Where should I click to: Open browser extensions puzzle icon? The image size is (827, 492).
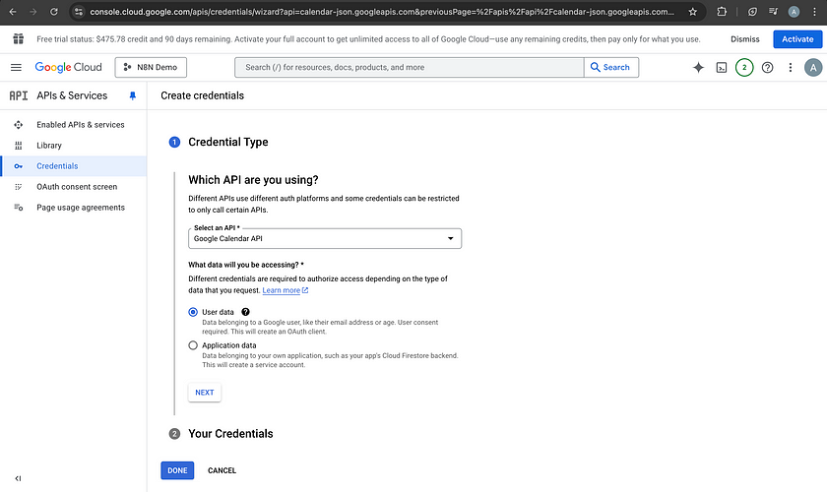pos(722,12)
